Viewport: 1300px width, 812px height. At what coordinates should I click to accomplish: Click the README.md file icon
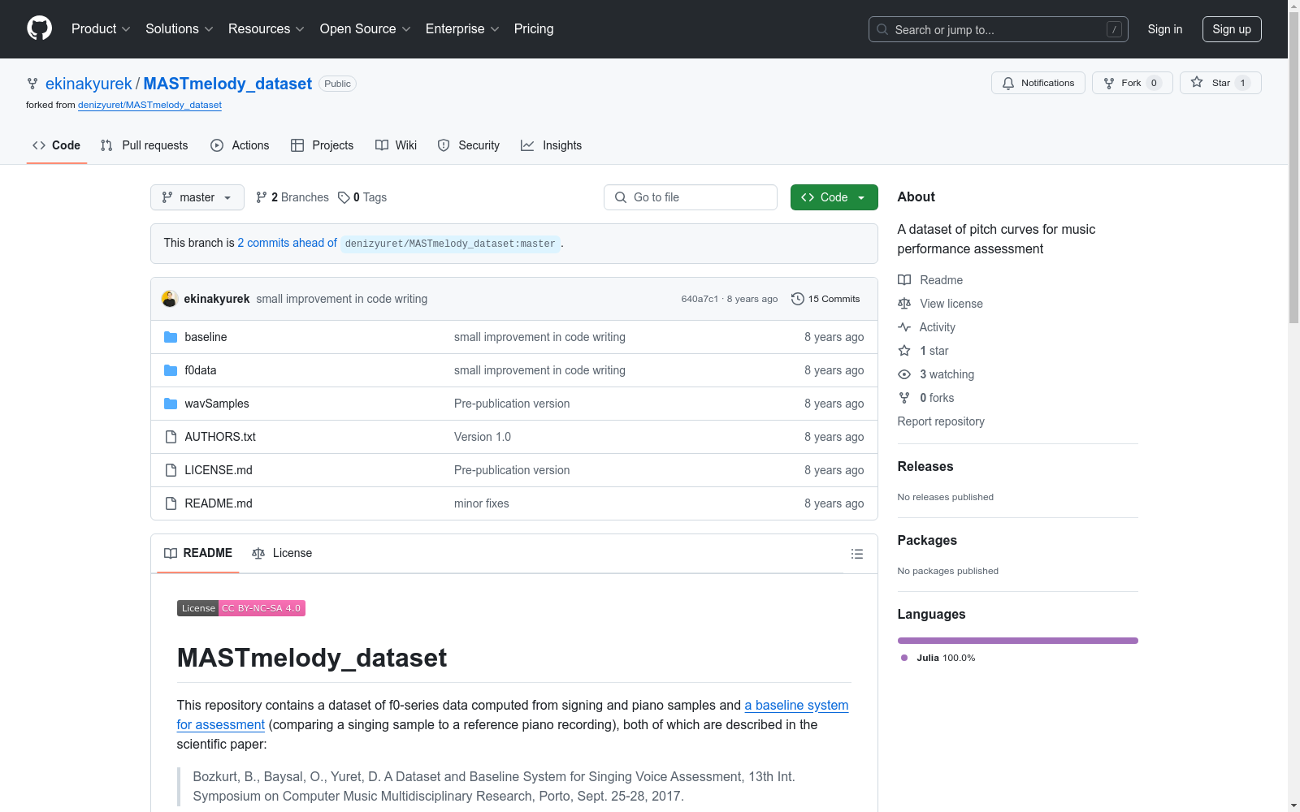click(x=171, y=503)
